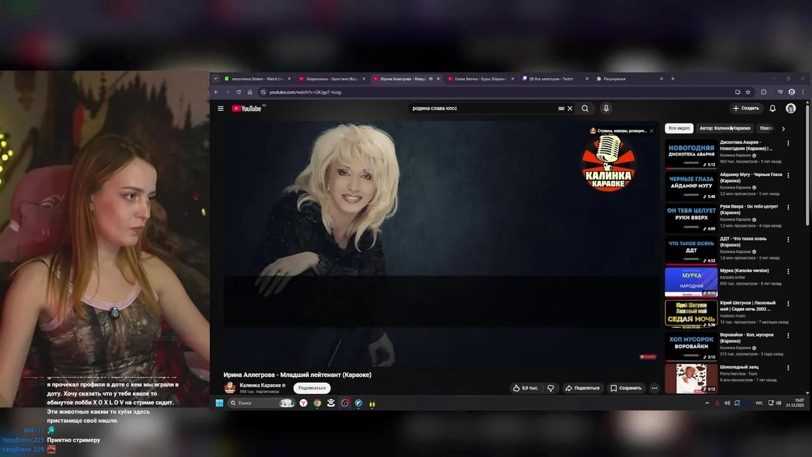
Task: Open the on-screen keyboard in search box
Action: [561, 109]
